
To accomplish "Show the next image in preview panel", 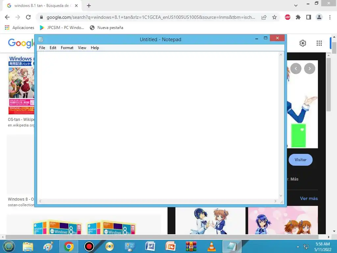I will pos(309,69).
